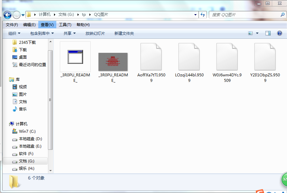Open 本地磁盘 (E:) drive
Screen dimensions: 287x193
tap(27, 146)
